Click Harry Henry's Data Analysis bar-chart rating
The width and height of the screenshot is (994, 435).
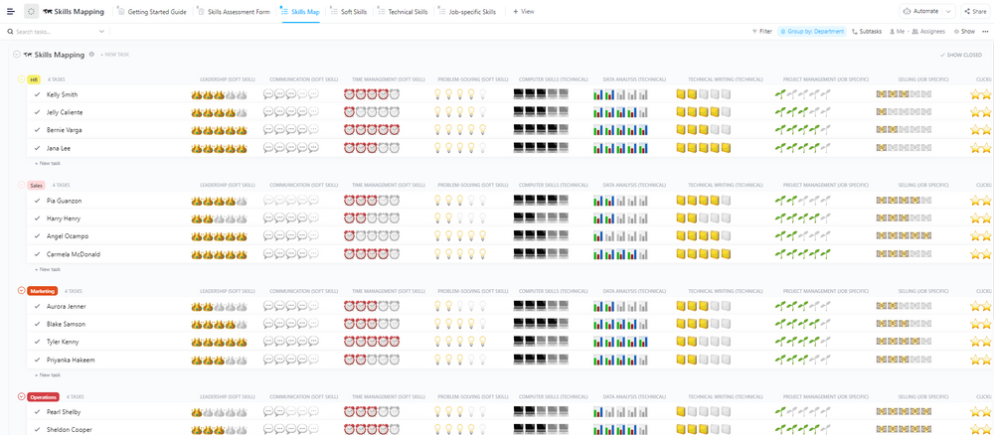[x=620, y=218]
